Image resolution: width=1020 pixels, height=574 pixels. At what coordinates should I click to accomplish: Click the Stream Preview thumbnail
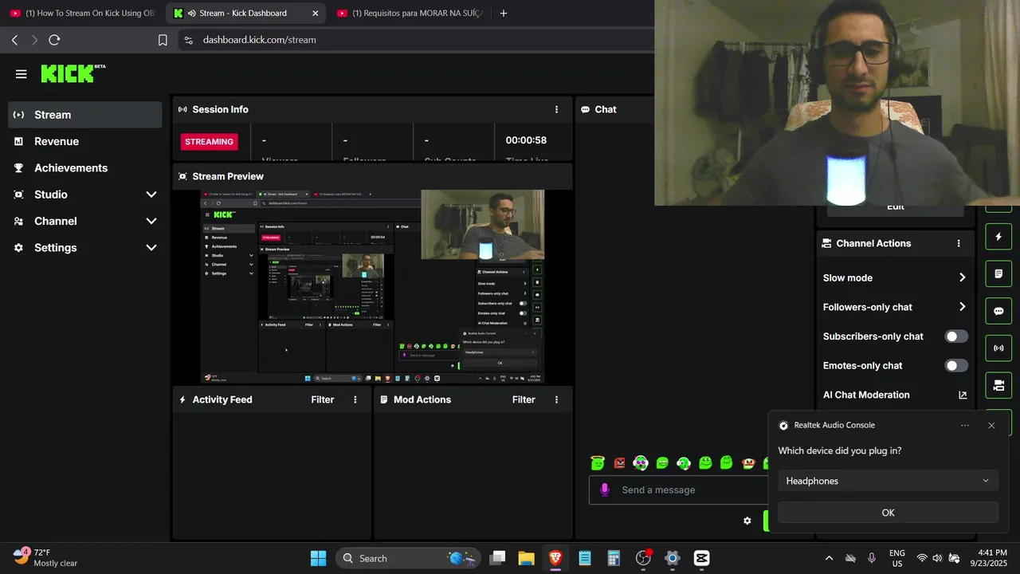pos(372,287)
